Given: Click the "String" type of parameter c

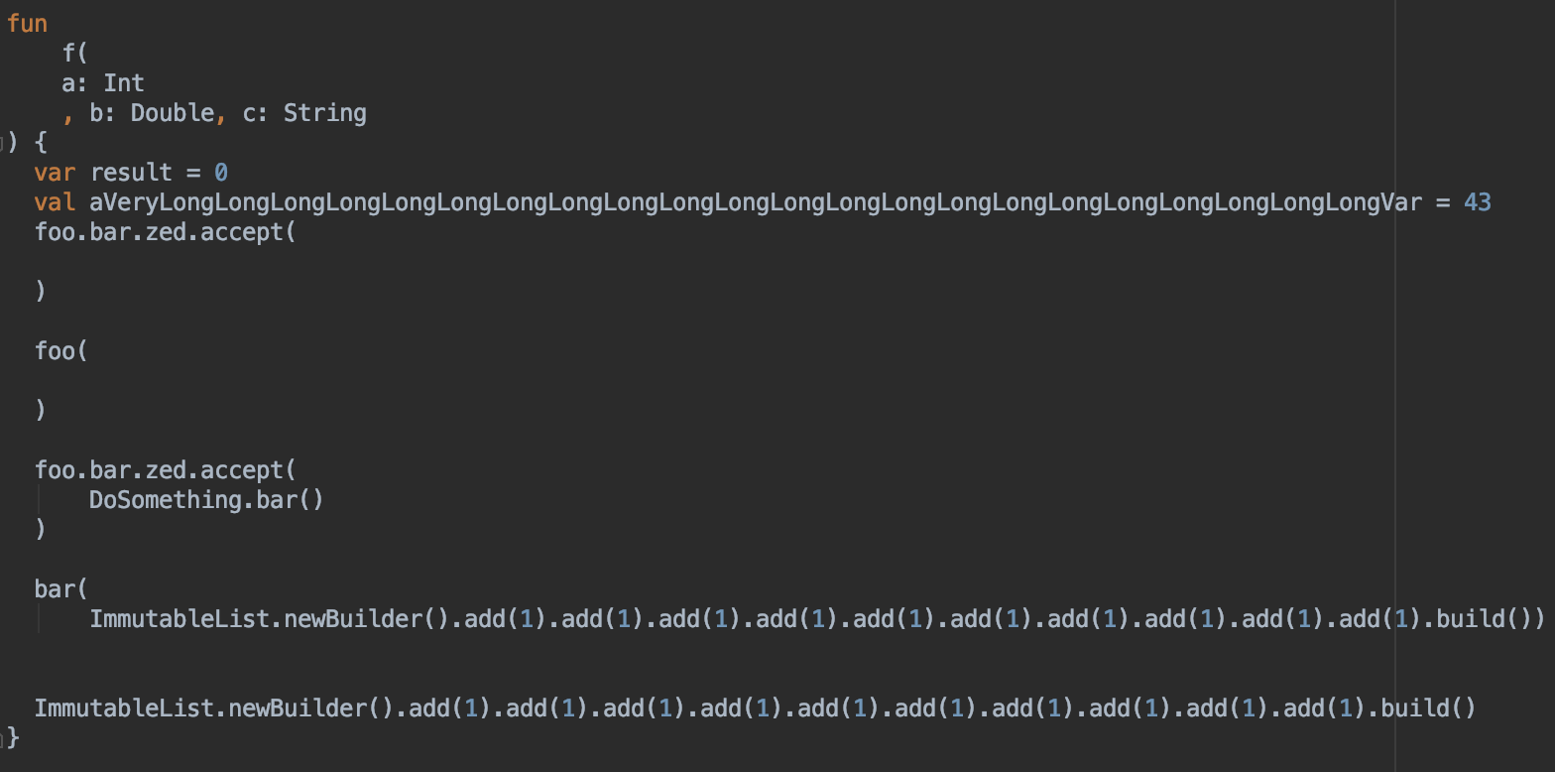Looking at the screenshot, I should [324, 113].
